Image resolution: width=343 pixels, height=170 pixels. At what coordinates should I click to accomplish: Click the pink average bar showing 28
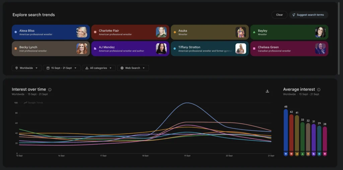pos(325,139)
